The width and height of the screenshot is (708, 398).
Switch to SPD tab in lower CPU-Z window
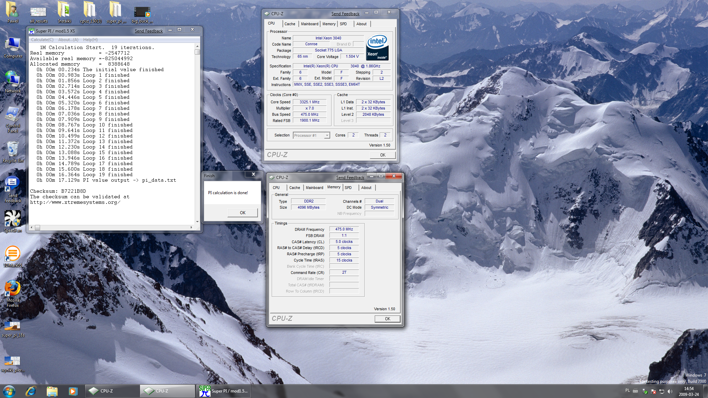click(348, 188)
